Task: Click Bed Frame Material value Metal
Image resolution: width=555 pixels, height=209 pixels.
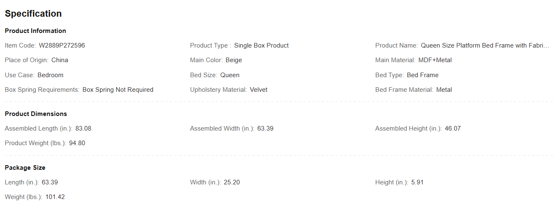Action: [444, 90]
